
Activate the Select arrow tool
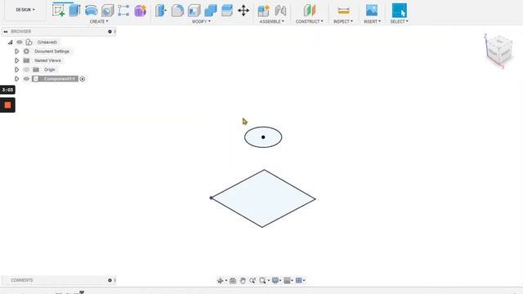pos(400,11)
